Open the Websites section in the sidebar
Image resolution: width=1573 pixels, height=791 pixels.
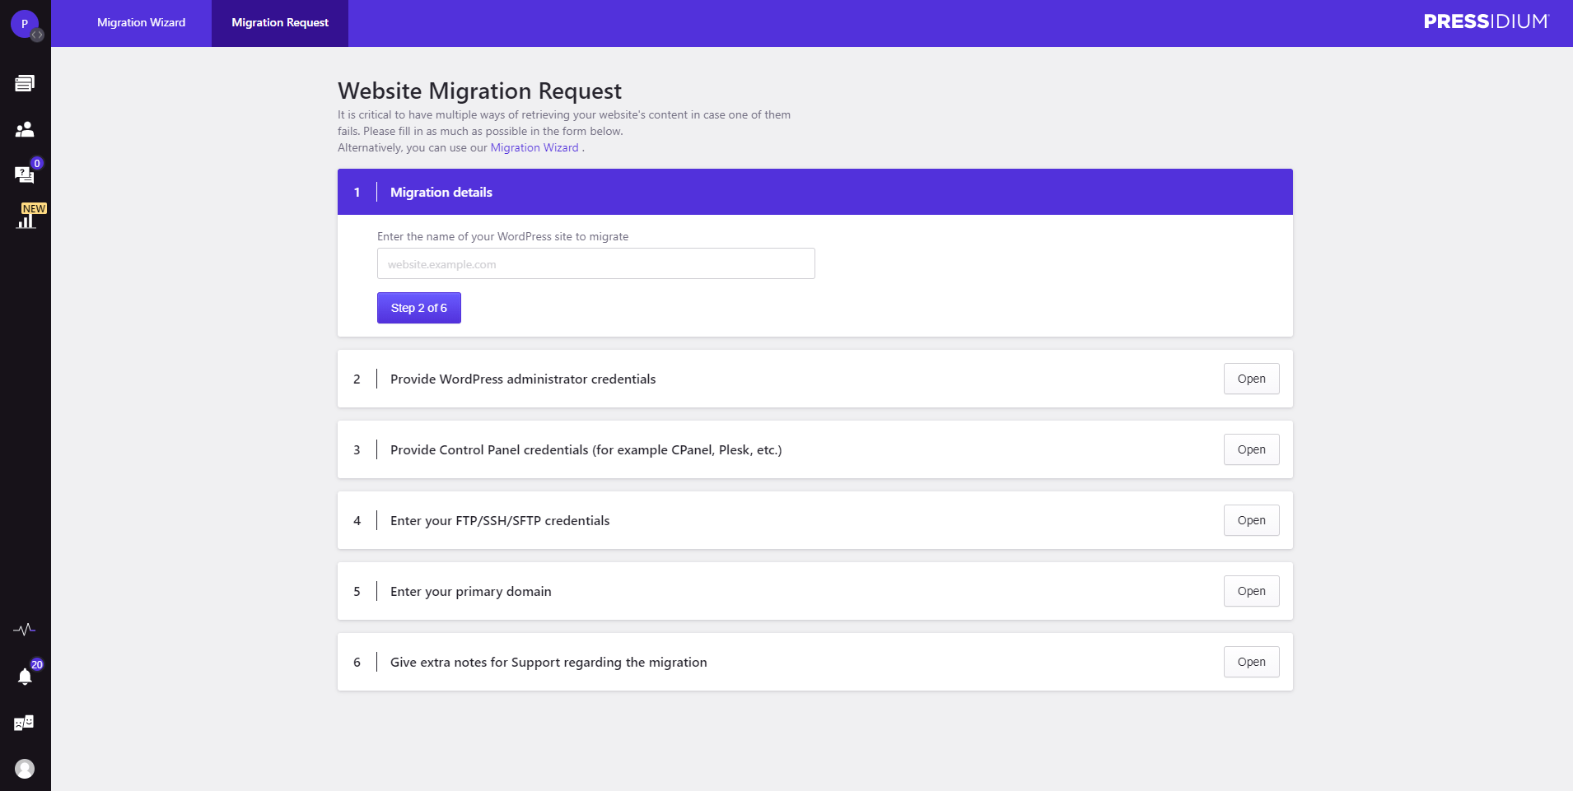[24, 82]
